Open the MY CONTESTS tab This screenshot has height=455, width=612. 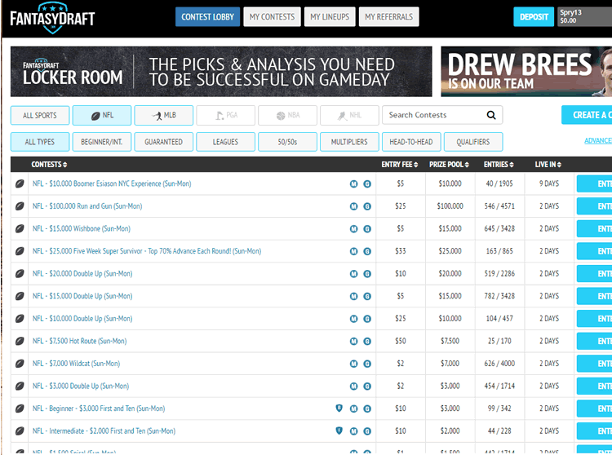[x=272, y=17]
